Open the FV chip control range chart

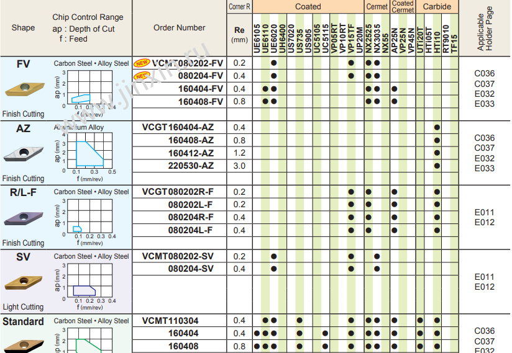(89, 89)
